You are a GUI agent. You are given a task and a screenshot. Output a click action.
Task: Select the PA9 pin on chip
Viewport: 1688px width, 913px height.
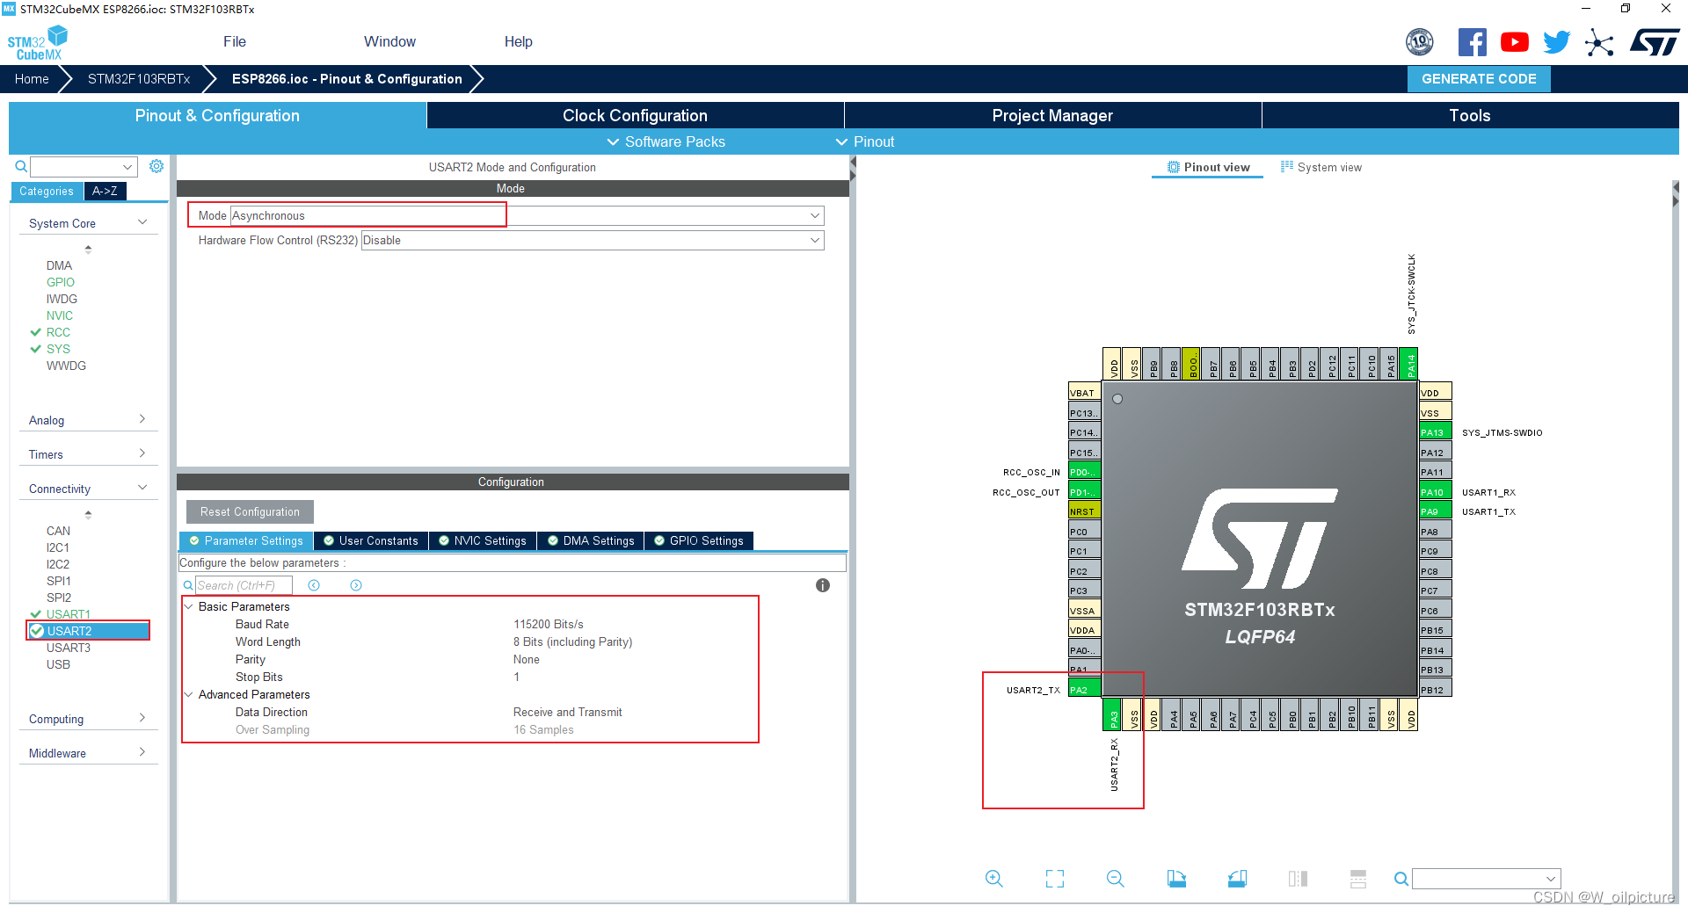[1436, 511]
